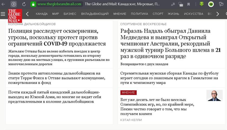
Task: Go back with the browser back arrow
Action: [x=3, y=4]
